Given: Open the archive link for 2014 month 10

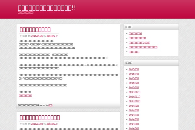Looking at the screenshot, I should click(134, 101).
